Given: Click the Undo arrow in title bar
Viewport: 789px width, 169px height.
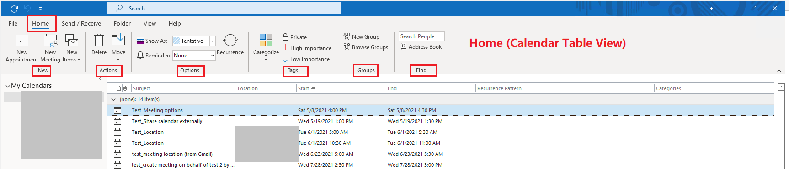Looking at the screenshot, I should [27, 9].
